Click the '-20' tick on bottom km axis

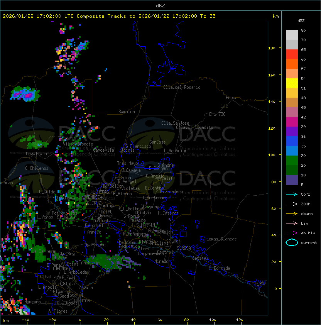tap(52, 320)
